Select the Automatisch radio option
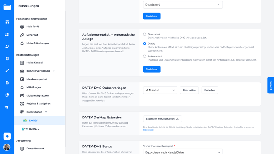Screen dimensions: 274x154 (144, 57)
